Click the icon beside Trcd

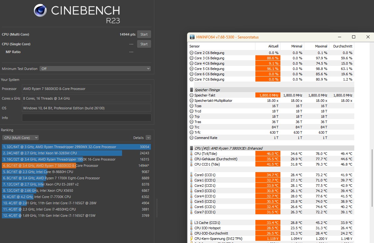pos(191,111)
